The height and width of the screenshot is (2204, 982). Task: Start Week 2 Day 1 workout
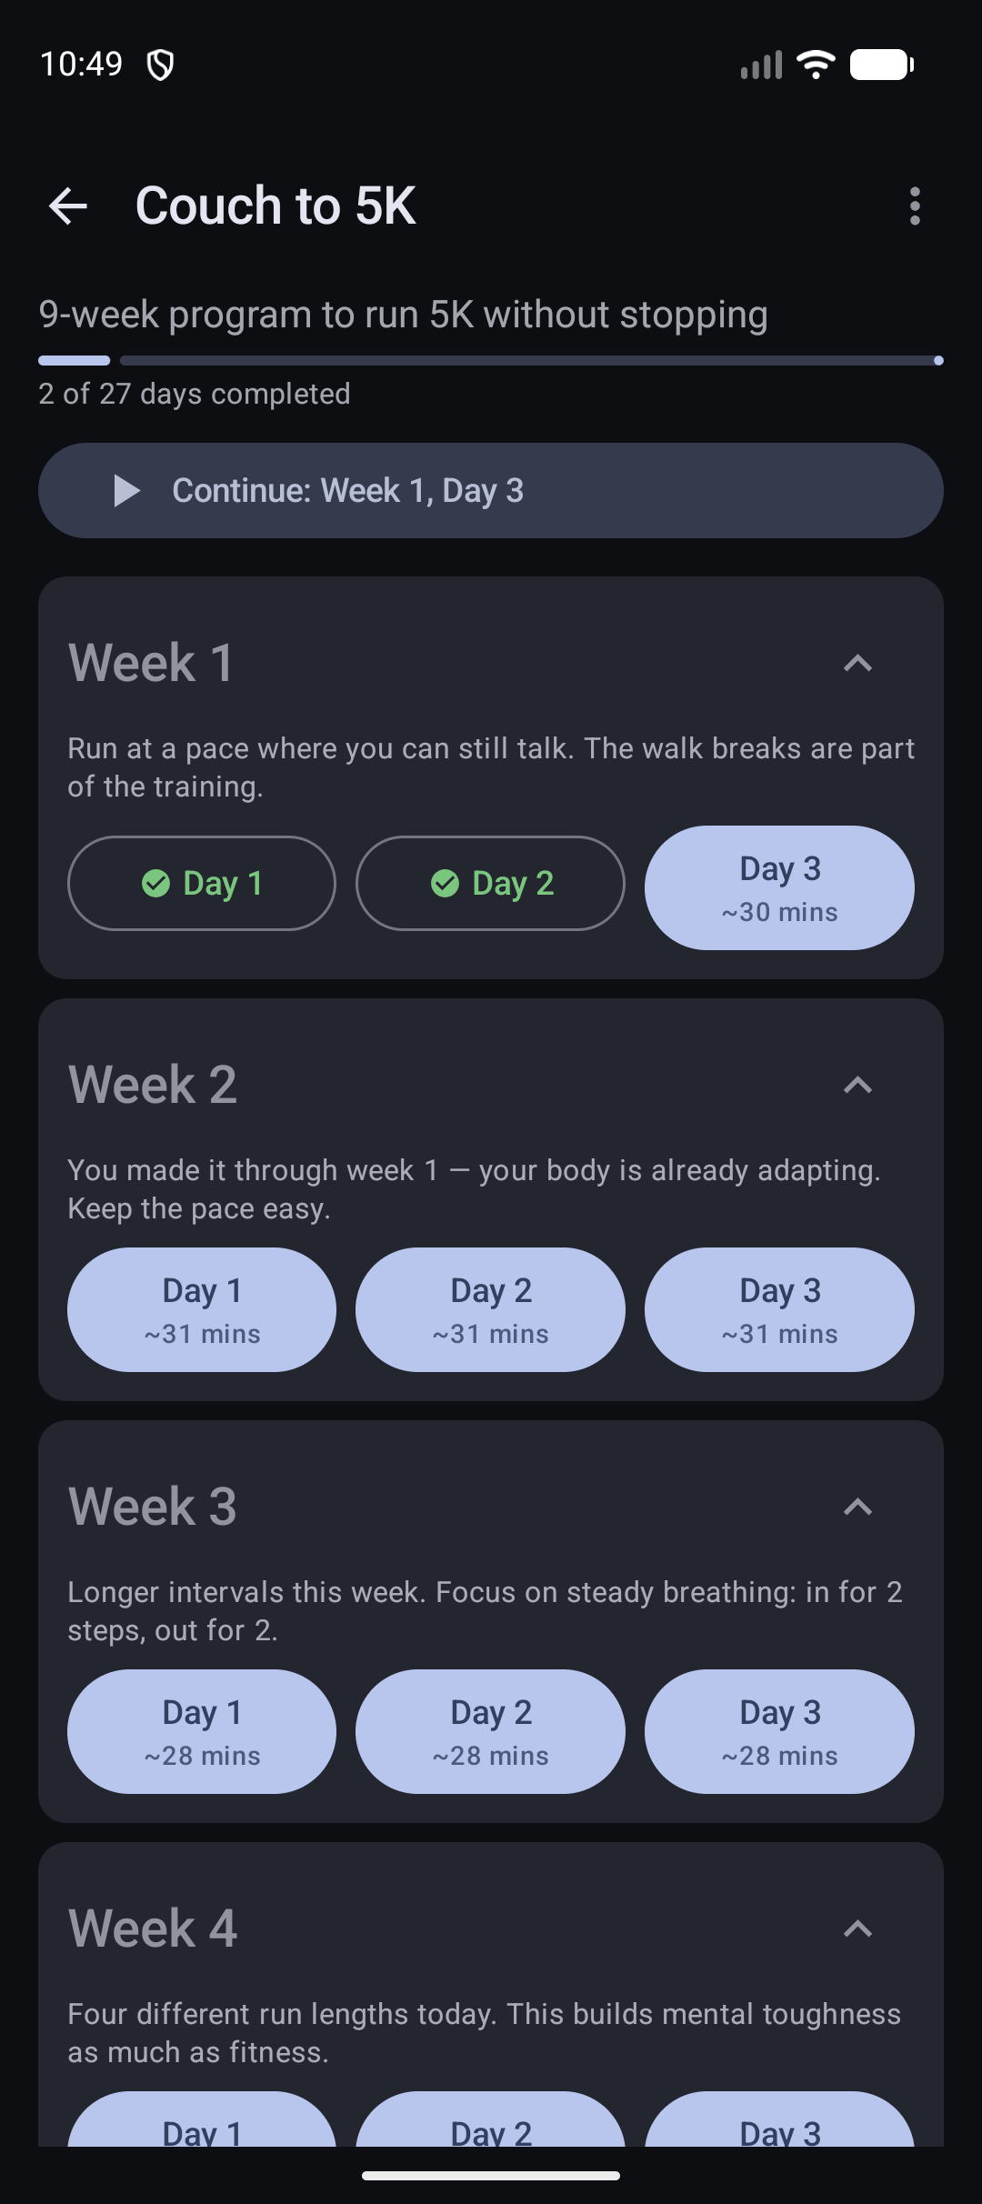pos(202,1309)
